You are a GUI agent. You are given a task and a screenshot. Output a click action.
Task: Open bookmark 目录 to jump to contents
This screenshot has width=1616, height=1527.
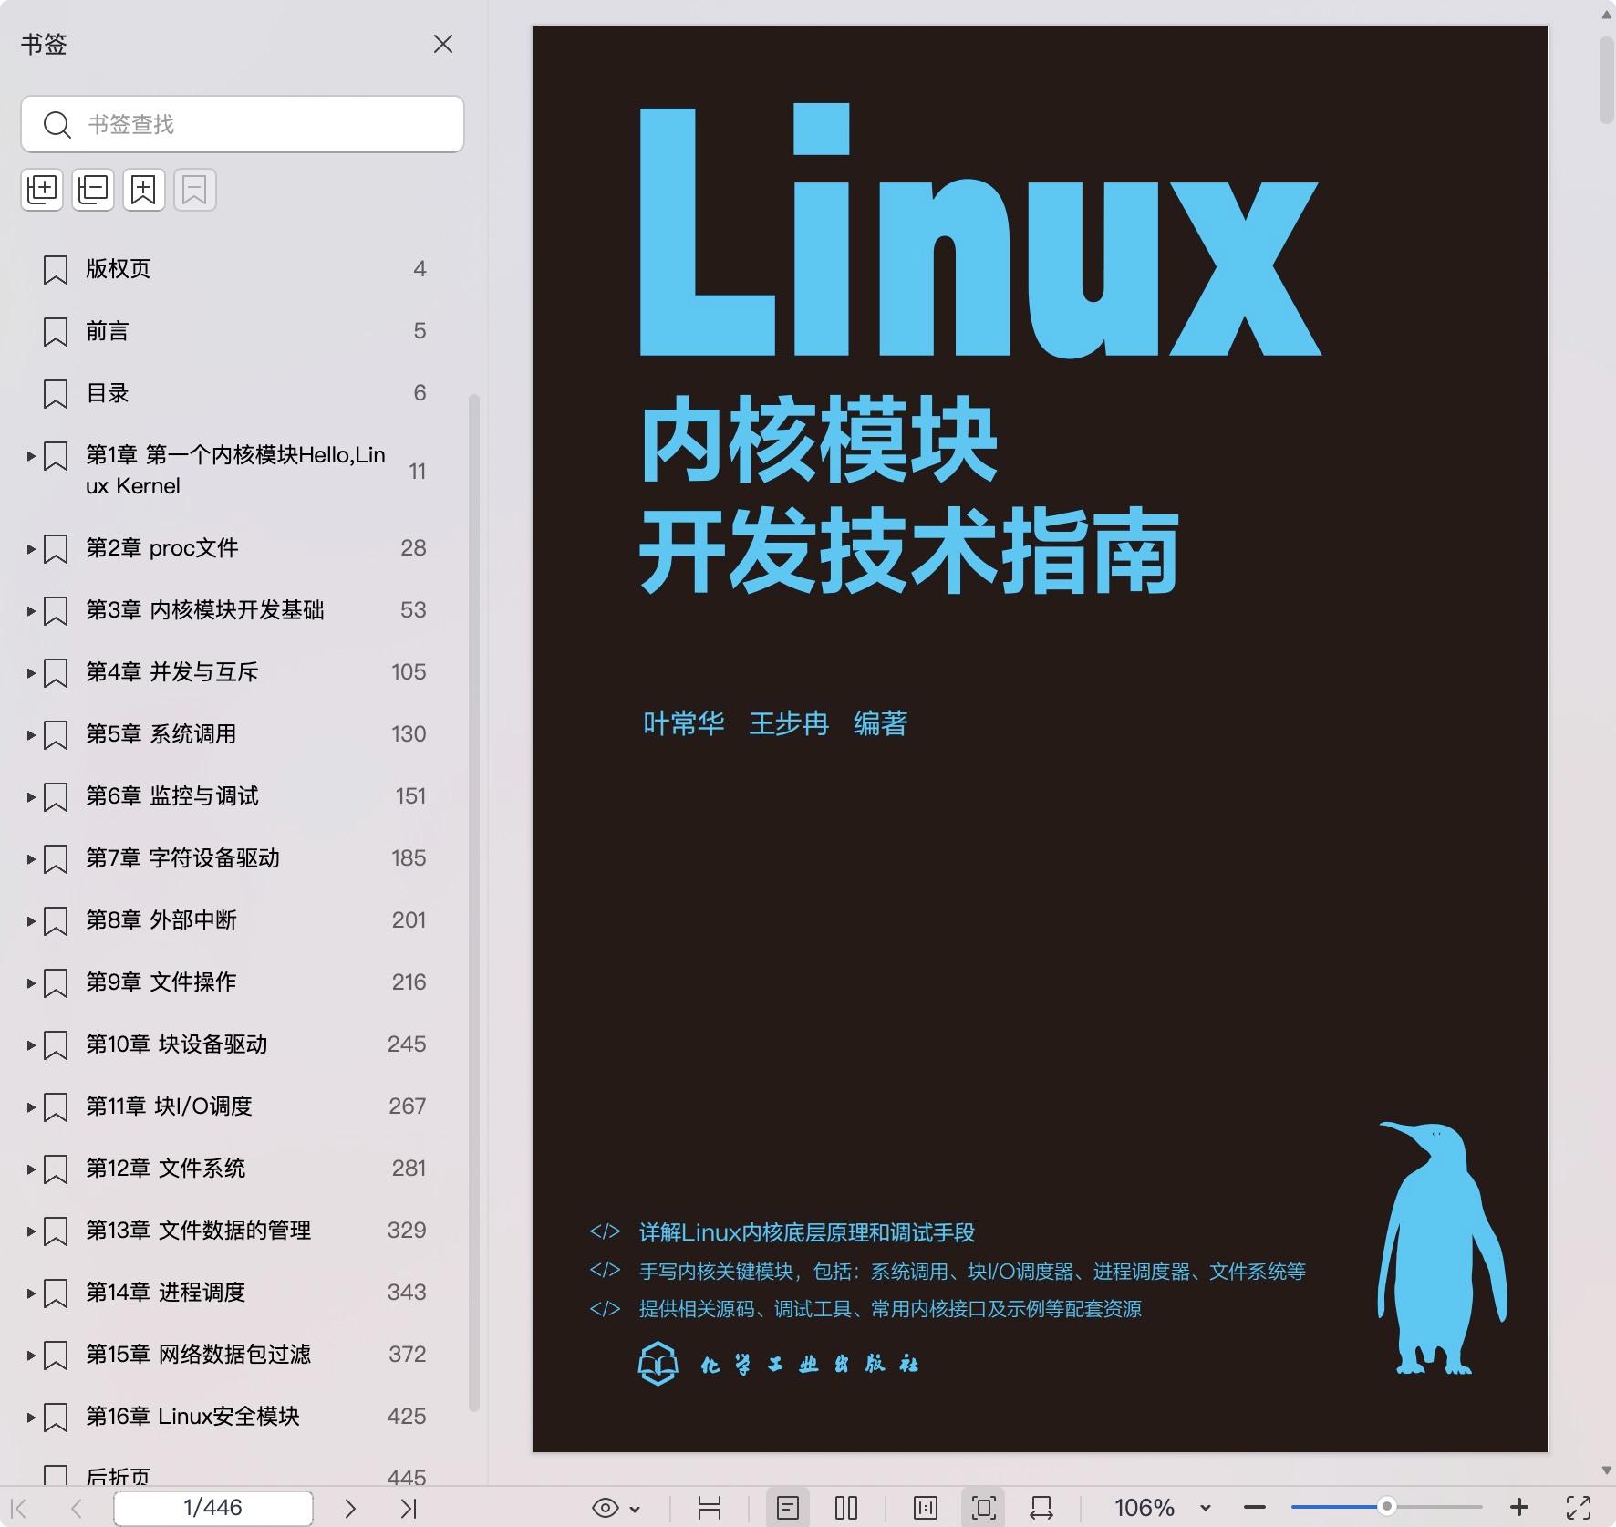pyautogui.click(x=108, y=393)
